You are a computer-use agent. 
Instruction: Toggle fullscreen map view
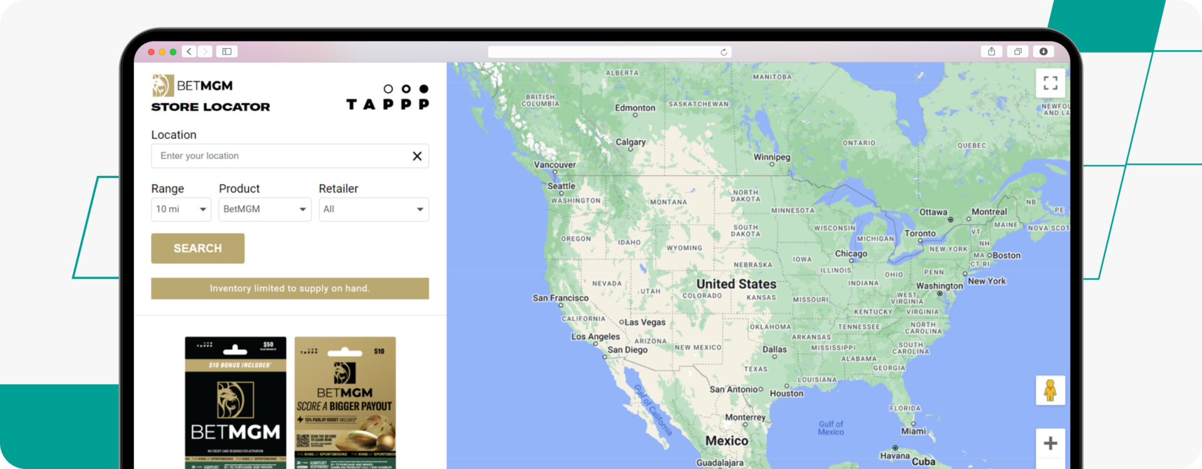[x=1050, y=83]
